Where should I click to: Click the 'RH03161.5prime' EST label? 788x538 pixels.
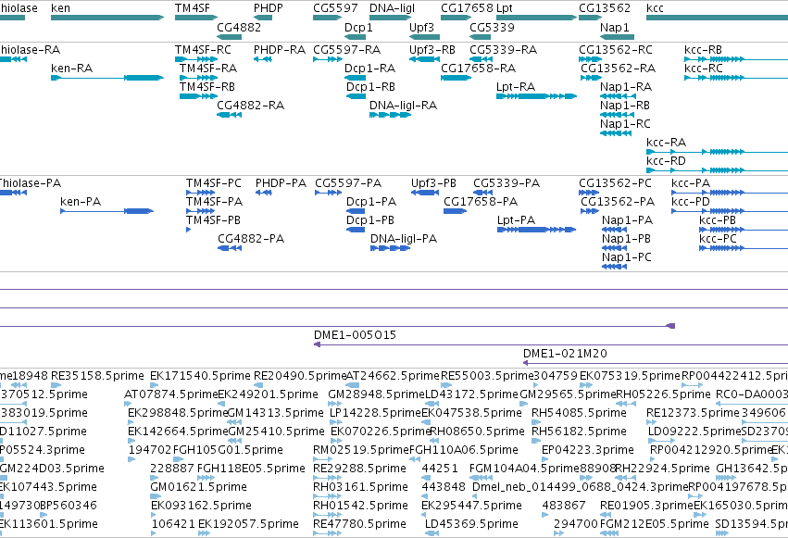click(360, 487)
